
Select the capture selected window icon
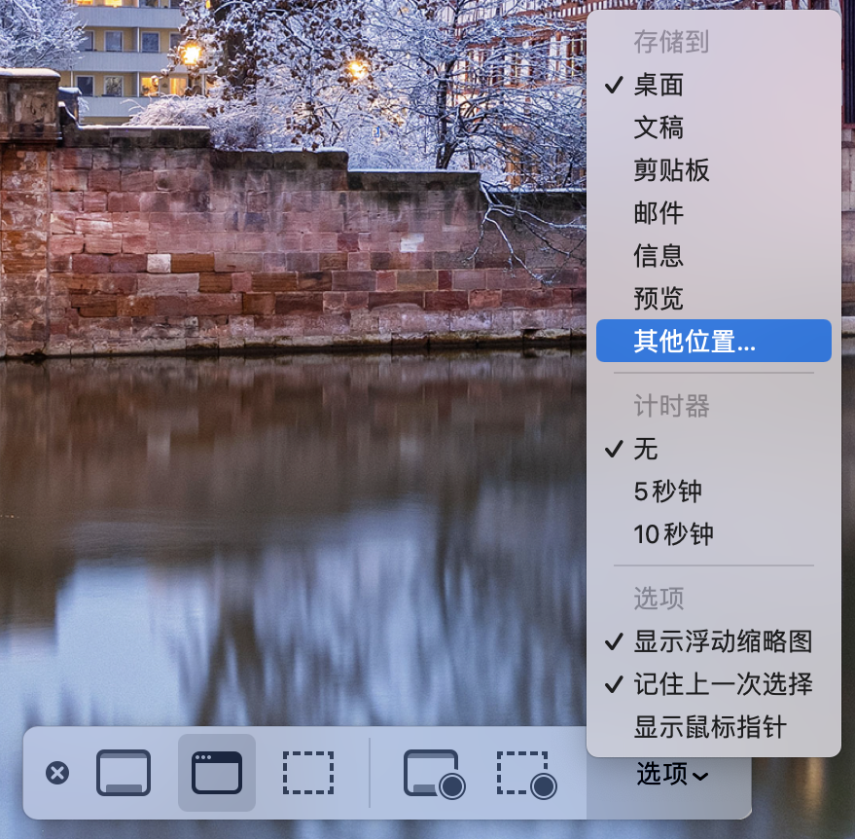(216, 773)
